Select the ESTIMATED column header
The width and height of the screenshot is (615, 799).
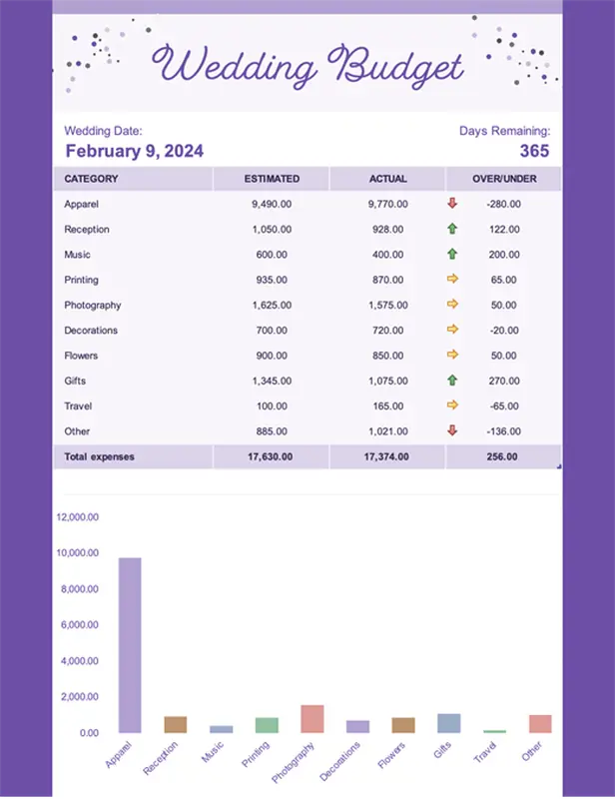pyautogui.click(x=272, y=179)
